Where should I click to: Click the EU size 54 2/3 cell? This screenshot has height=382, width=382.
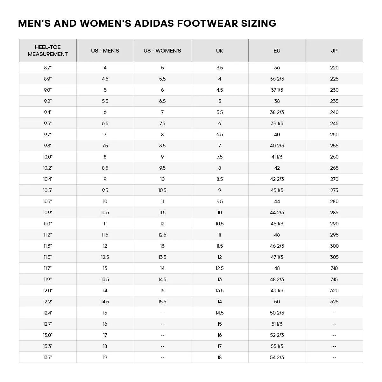(x=277, y=357)
